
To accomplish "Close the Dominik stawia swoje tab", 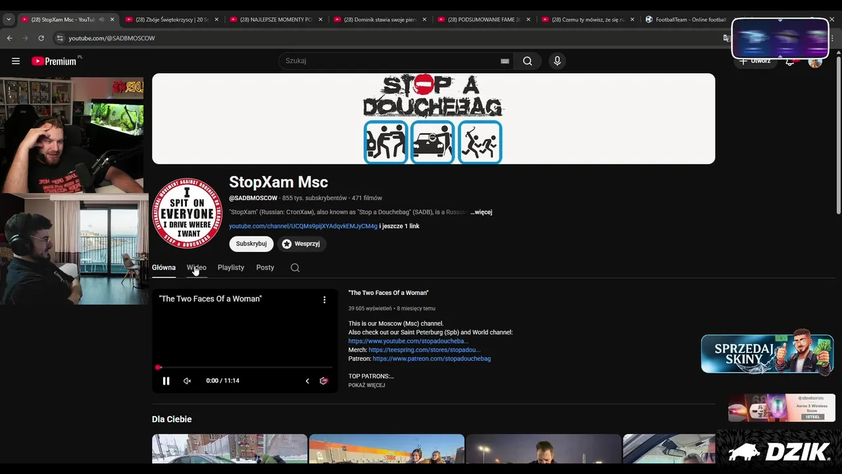I will pos(424,20).
